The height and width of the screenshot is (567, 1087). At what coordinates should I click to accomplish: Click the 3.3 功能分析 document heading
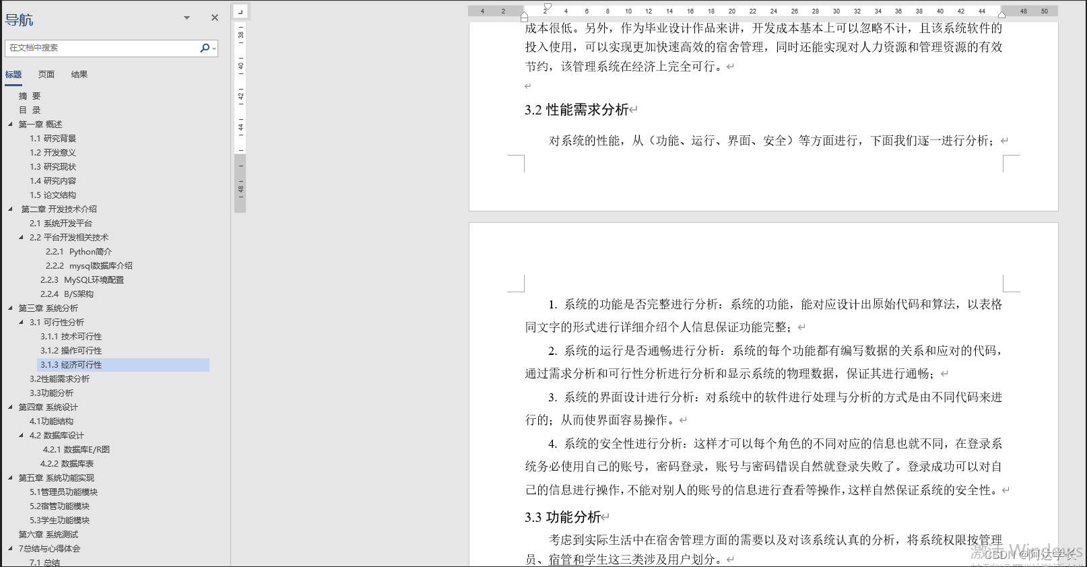click(x=563, y=517)
